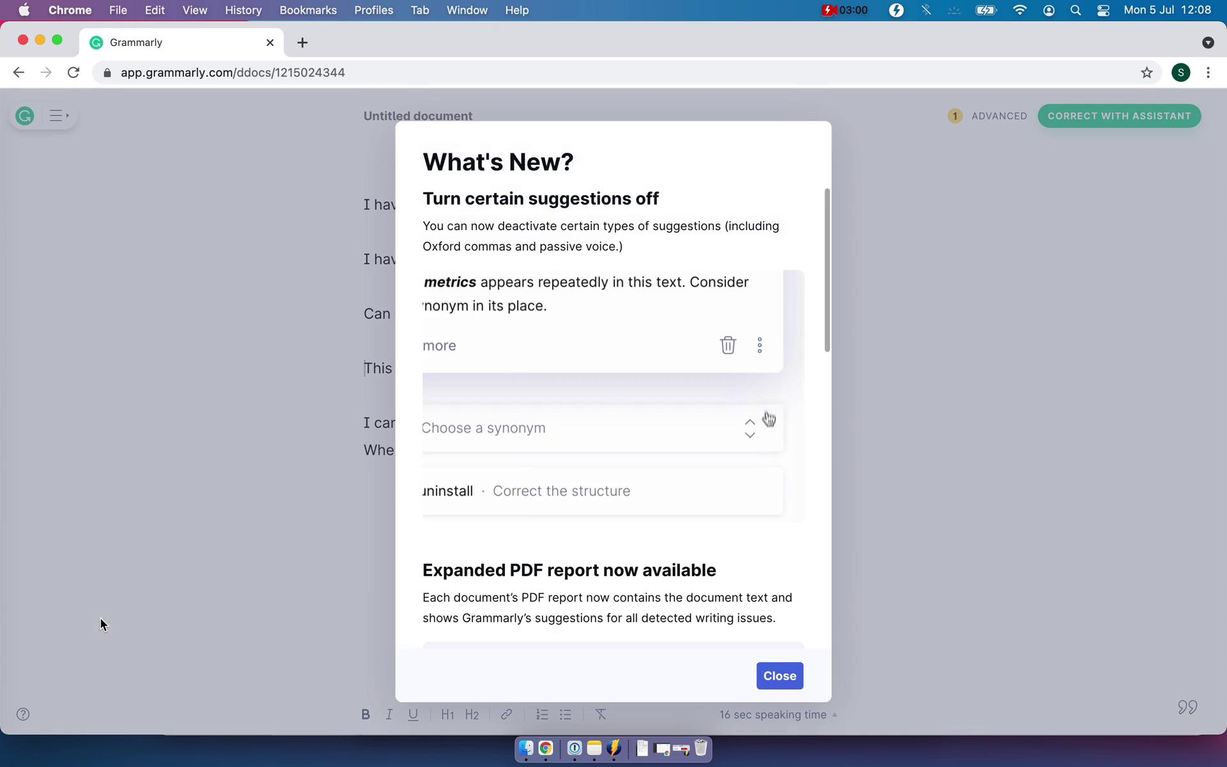The height and width of the screenshot is (767, 1227).
Task: Toggle the Underline formatting icon
Action: pos(413,714)
